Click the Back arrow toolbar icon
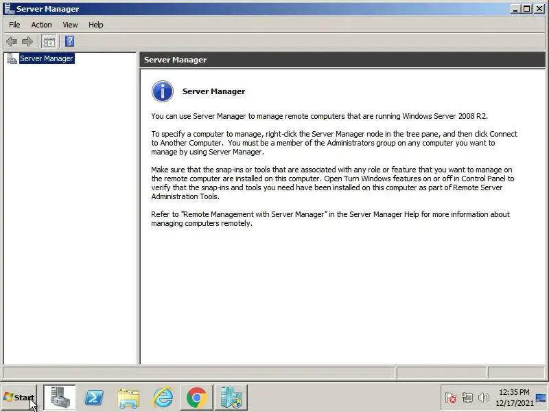 pos(12,41)
